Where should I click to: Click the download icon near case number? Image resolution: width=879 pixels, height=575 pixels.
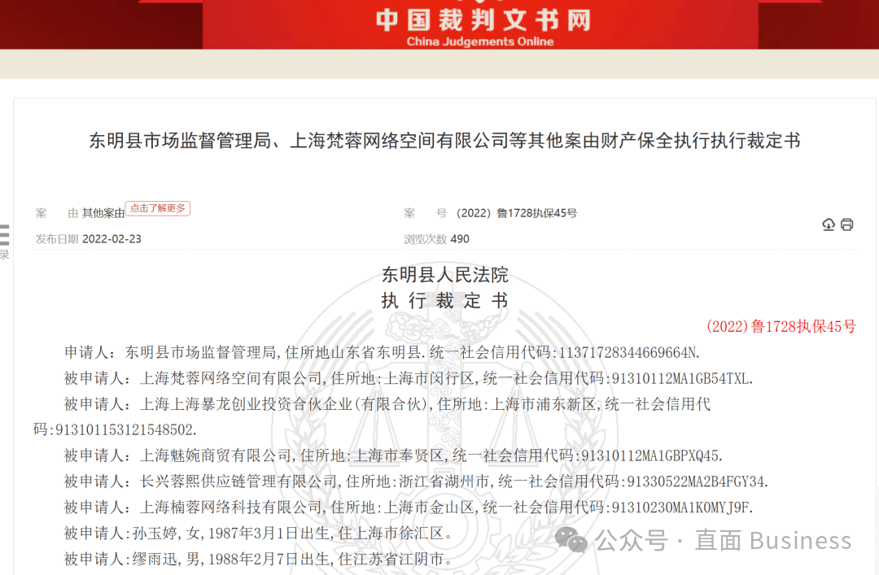click(x=828, y=224)
